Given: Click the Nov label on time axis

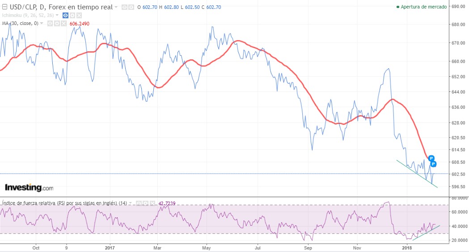Looking at the screenshot, I should pyautogui.click(x=357, y=248).
